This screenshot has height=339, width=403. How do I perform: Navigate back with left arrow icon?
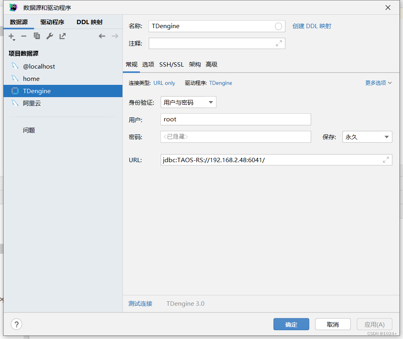pyautogui.click(x=102, y=36)
